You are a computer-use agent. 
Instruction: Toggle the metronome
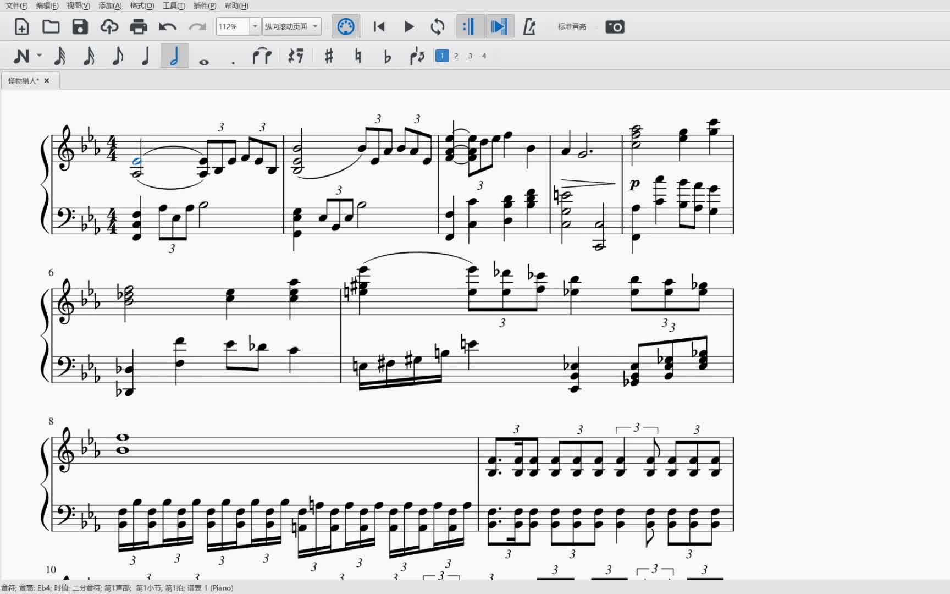click(529, 26)
